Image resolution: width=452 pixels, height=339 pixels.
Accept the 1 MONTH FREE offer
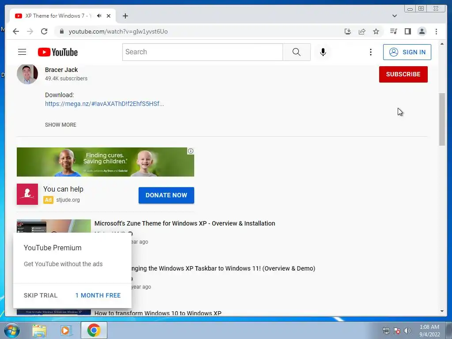point(98,295)
